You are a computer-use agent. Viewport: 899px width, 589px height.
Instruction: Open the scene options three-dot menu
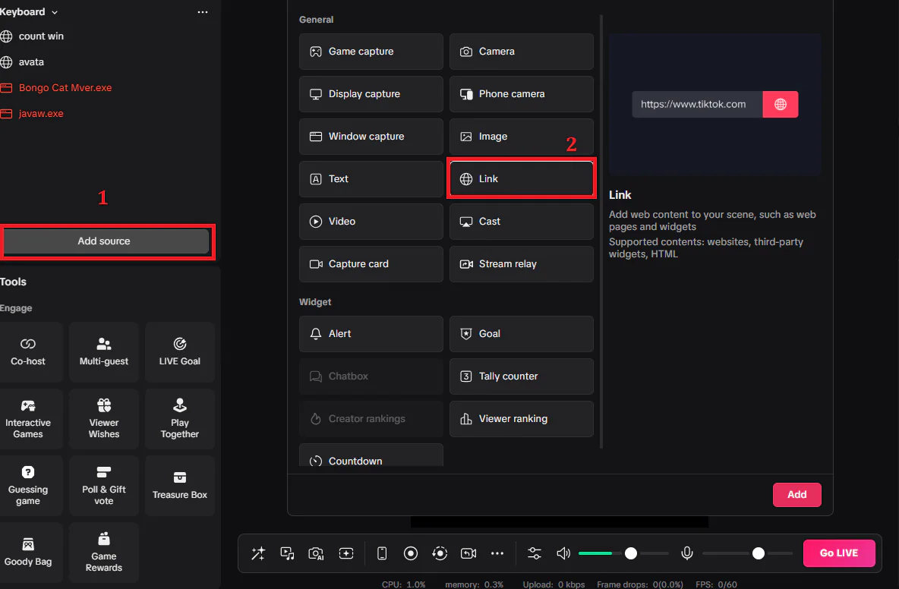tap(203, 12)
